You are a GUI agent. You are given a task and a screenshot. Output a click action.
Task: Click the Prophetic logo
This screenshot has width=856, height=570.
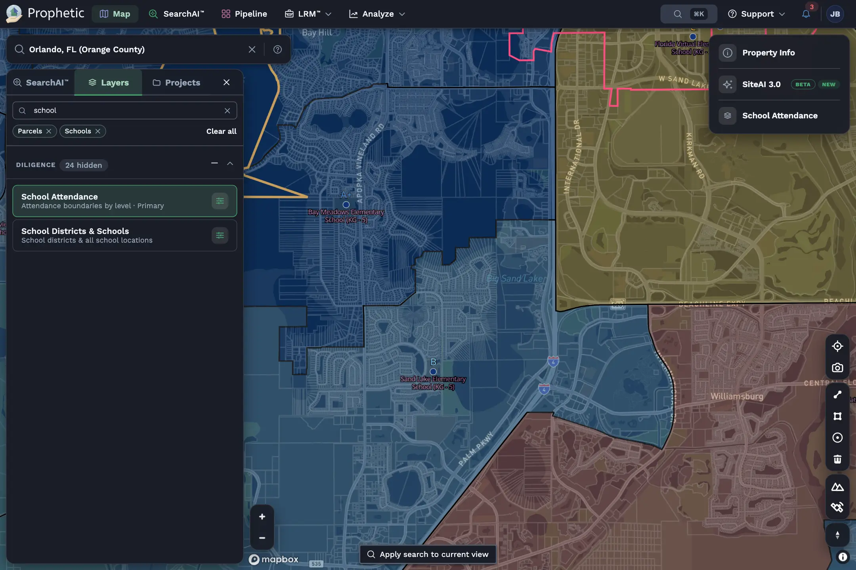[x=45, y=13]
